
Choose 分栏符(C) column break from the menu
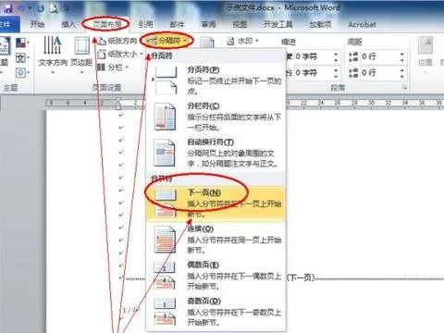216,117
